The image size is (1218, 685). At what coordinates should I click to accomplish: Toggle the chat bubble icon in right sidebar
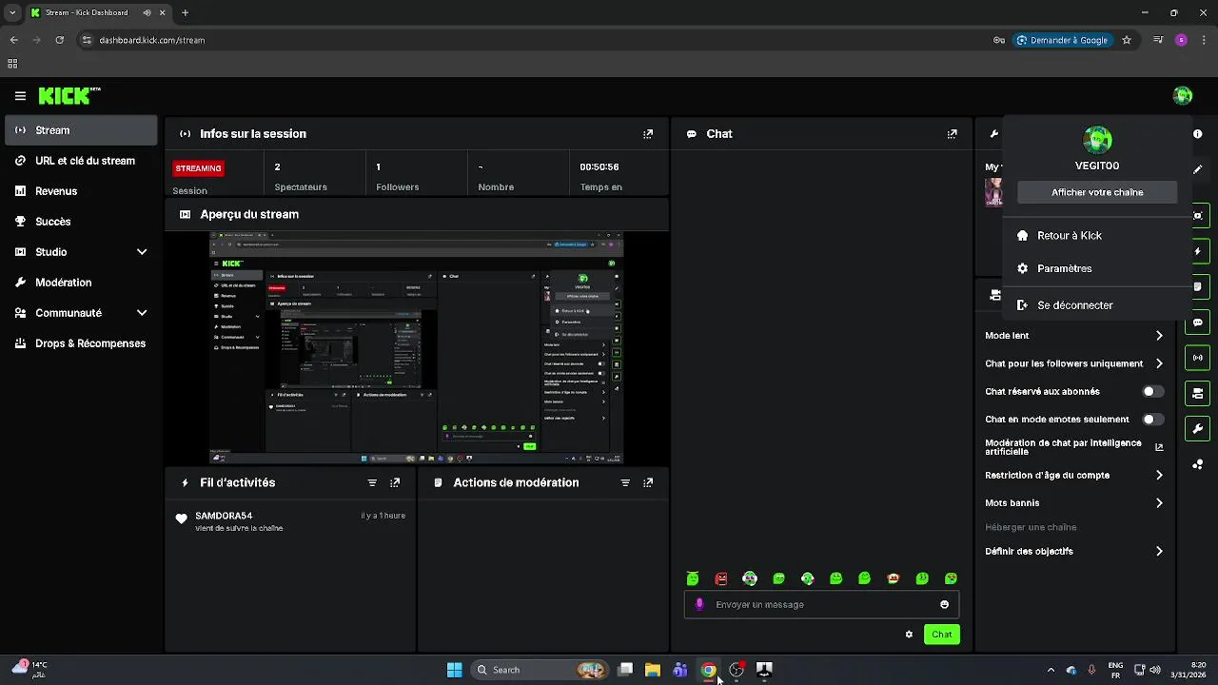point(1198,323)
